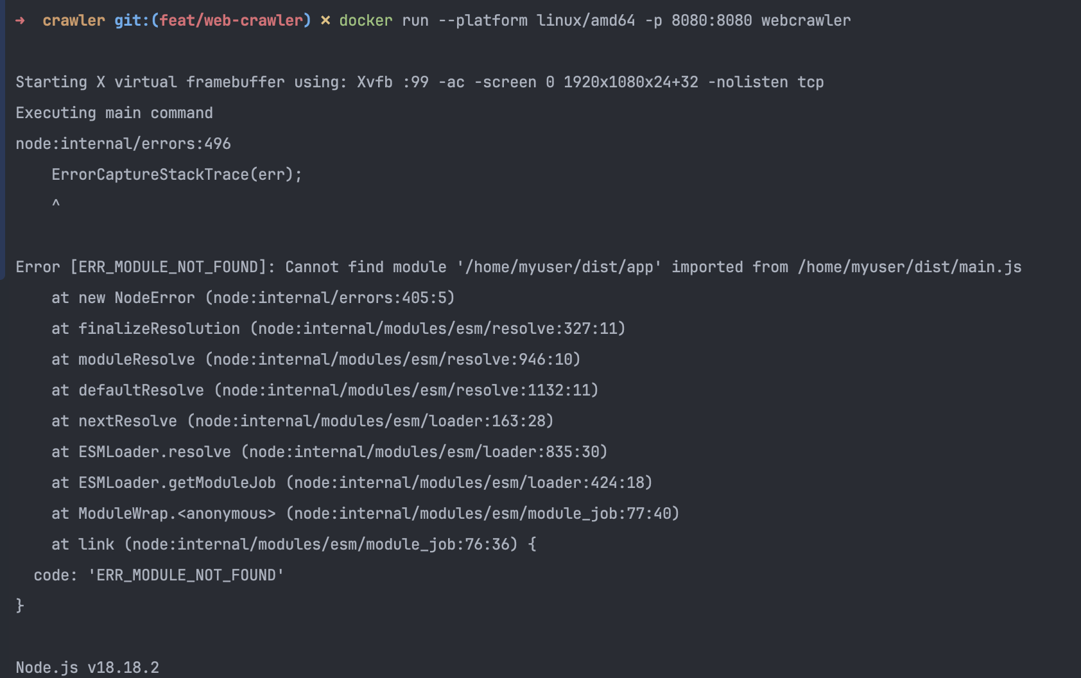Screen dimensions: 1081x678
Task: Click the Node.js v18.18.2 version text
Action: click(x=87, y=668)
